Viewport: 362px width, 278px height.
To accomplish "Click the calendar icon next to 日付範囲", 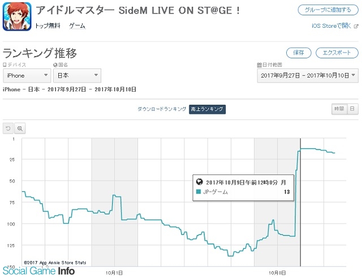I will pyautogui.click(x=259, y=65).
